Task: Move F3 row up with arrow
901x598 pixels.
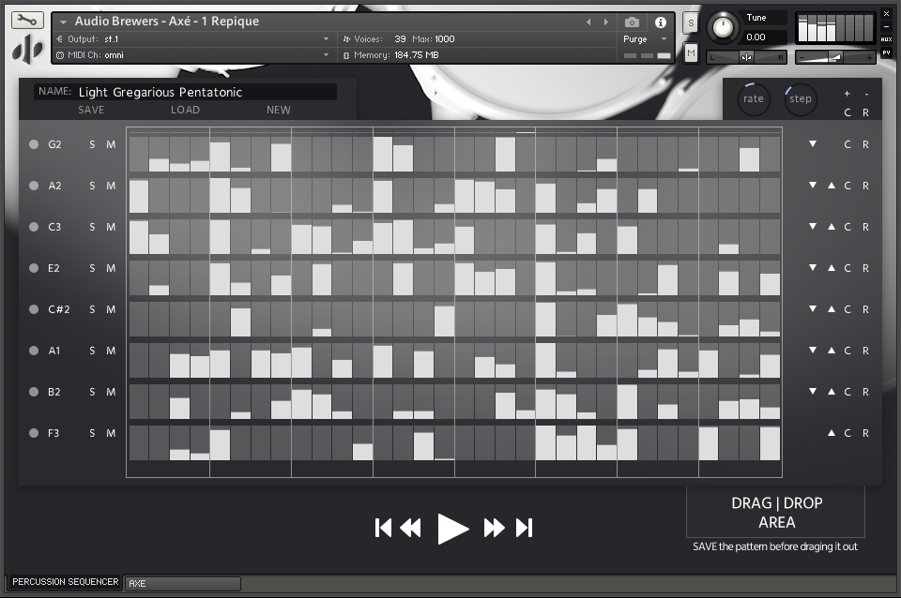Action: click(x=831, y=433)
